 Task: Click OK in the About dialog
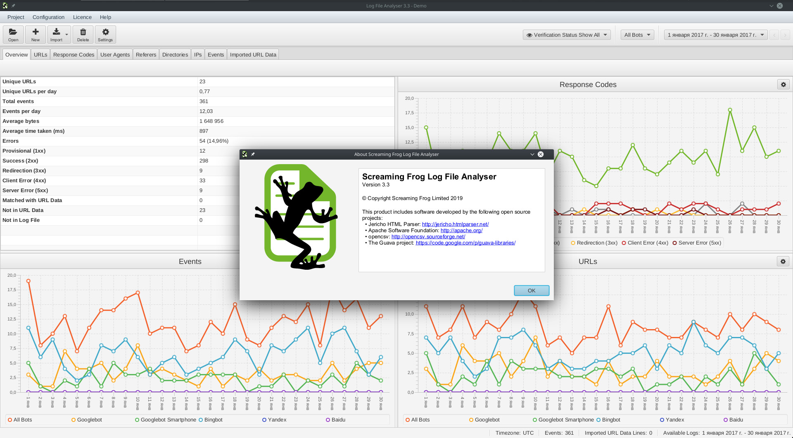pos(532,291)
